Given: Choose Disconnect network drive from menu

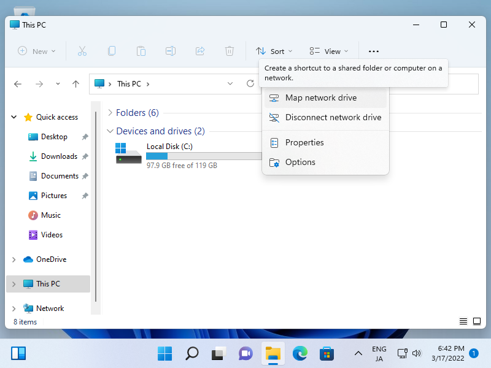Looking at the screenshot, I should click(333, 118).
